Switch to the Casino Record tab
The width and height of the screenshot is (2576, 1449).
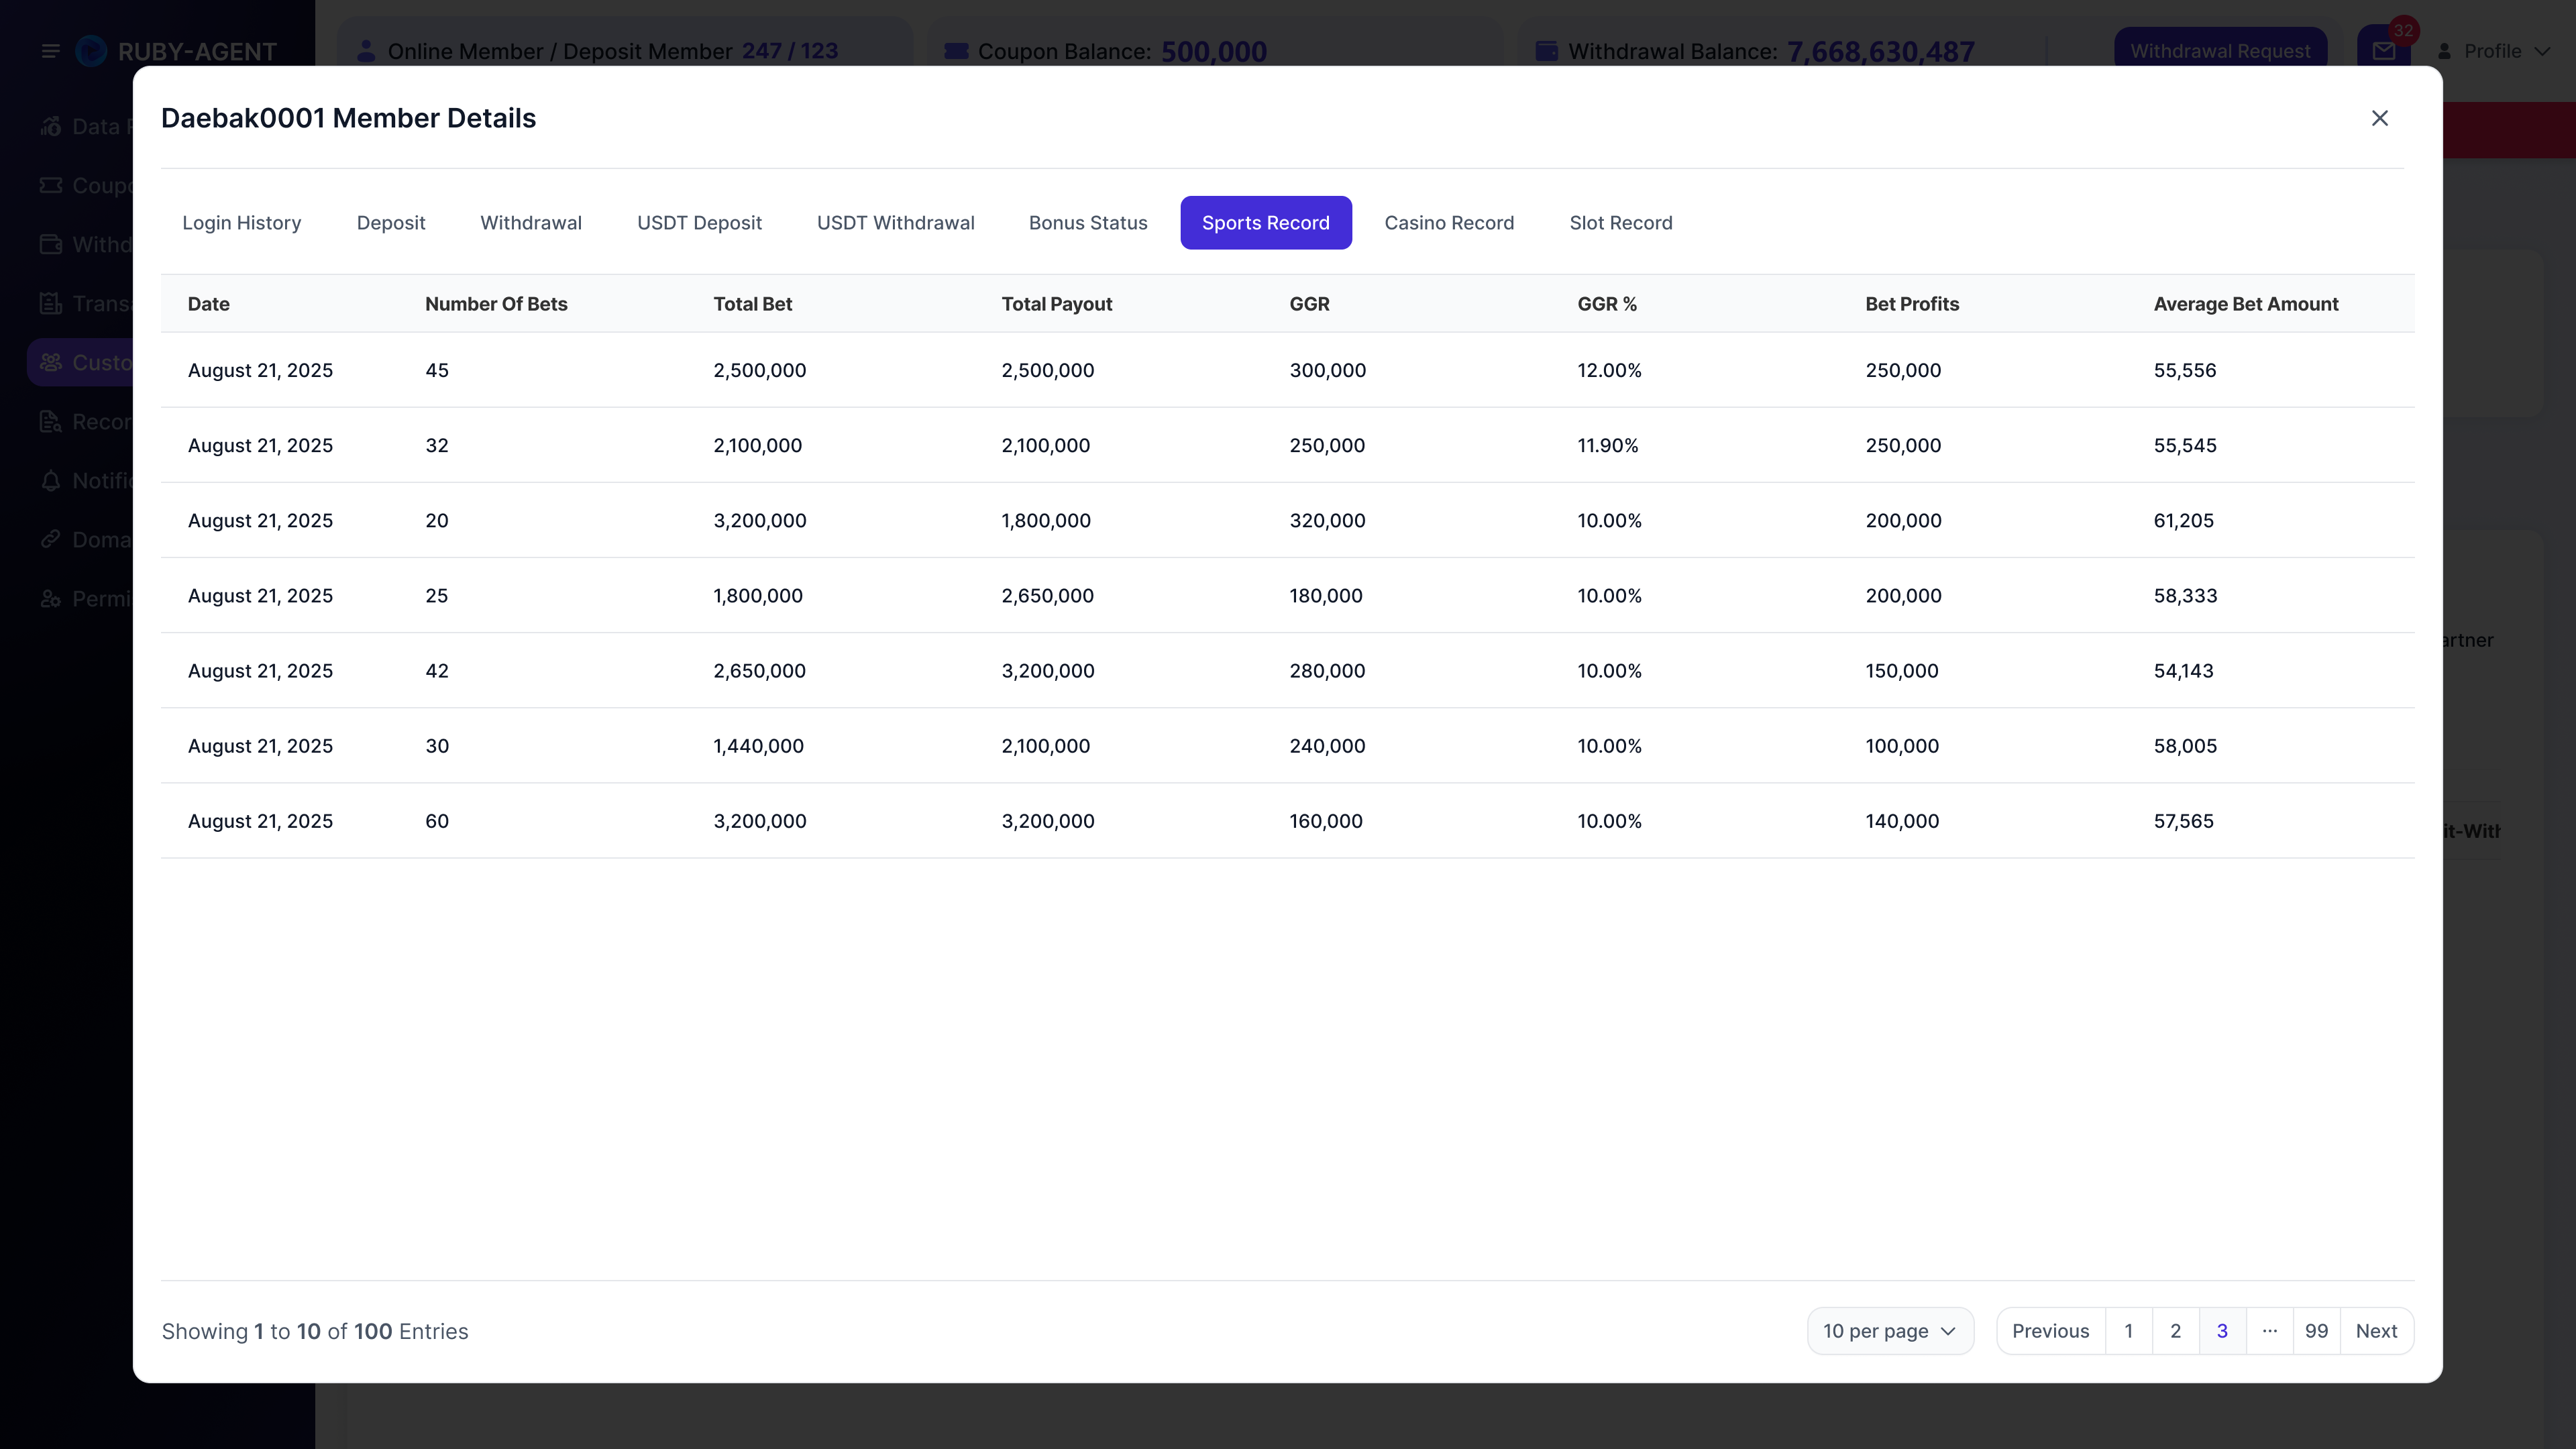[x=1449, y=223]
